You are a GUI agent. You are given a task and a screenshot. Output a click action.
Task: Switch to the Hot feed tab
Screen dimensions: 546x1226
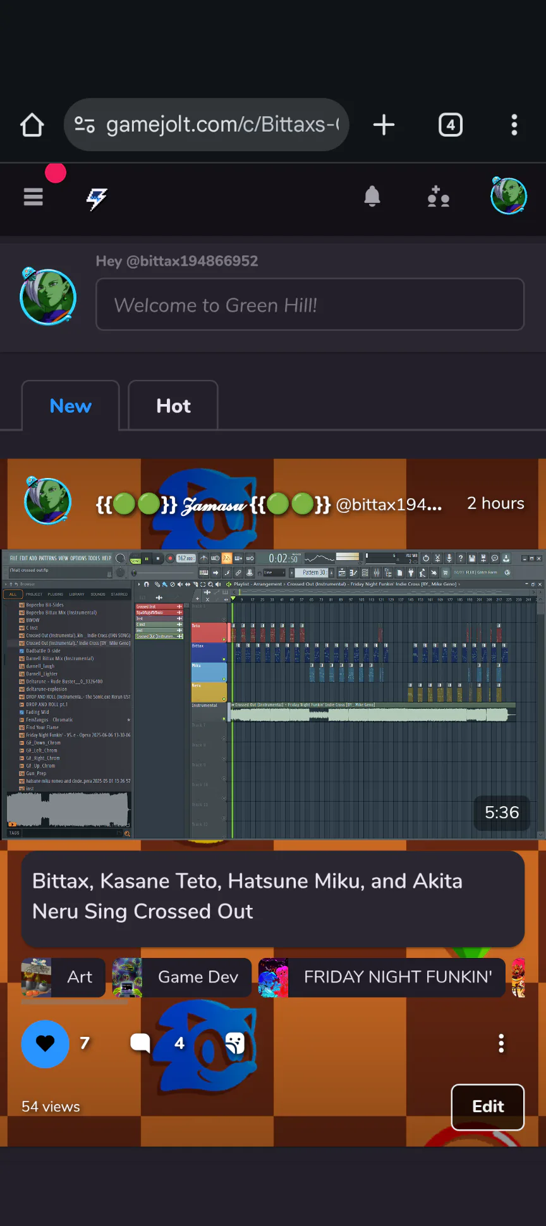173,406
